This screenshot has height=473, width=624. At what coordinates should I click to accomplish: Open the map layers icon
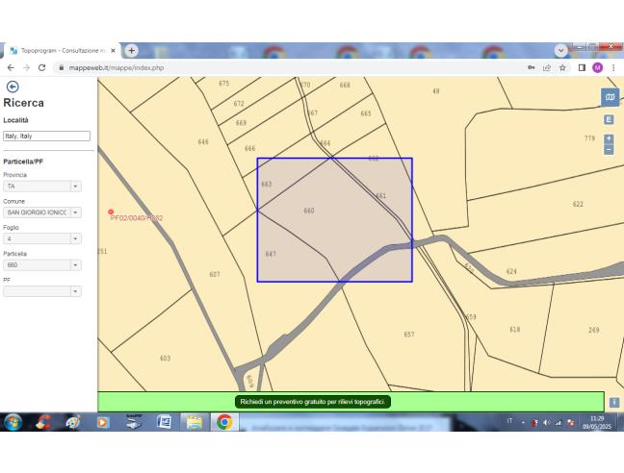609,97
